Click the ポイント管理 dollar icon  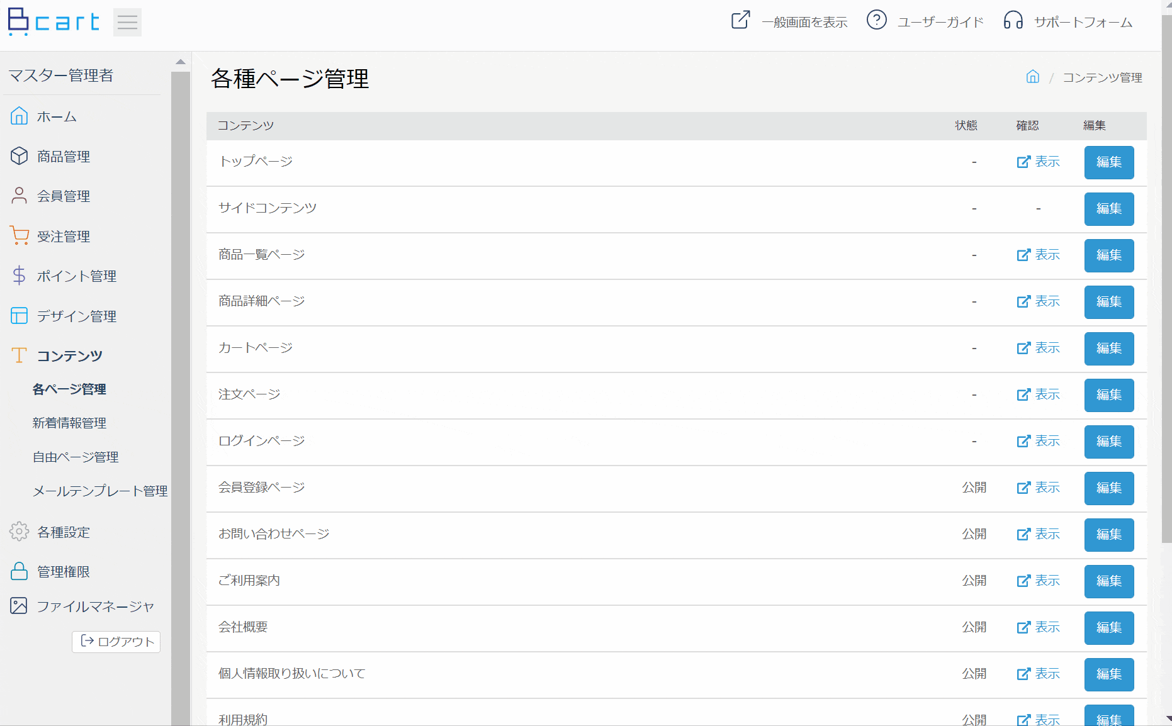(x=20, y=276)
